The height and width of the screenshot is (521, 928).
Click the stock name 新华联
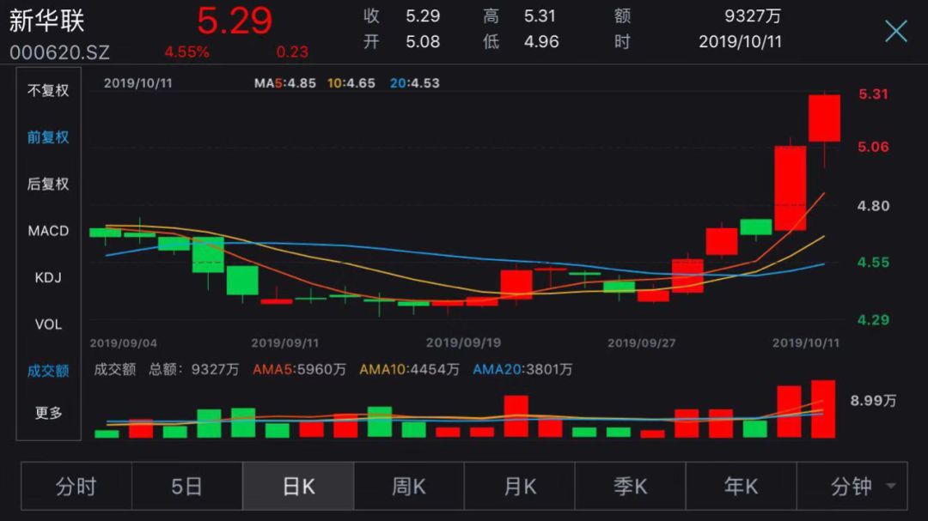46,20
